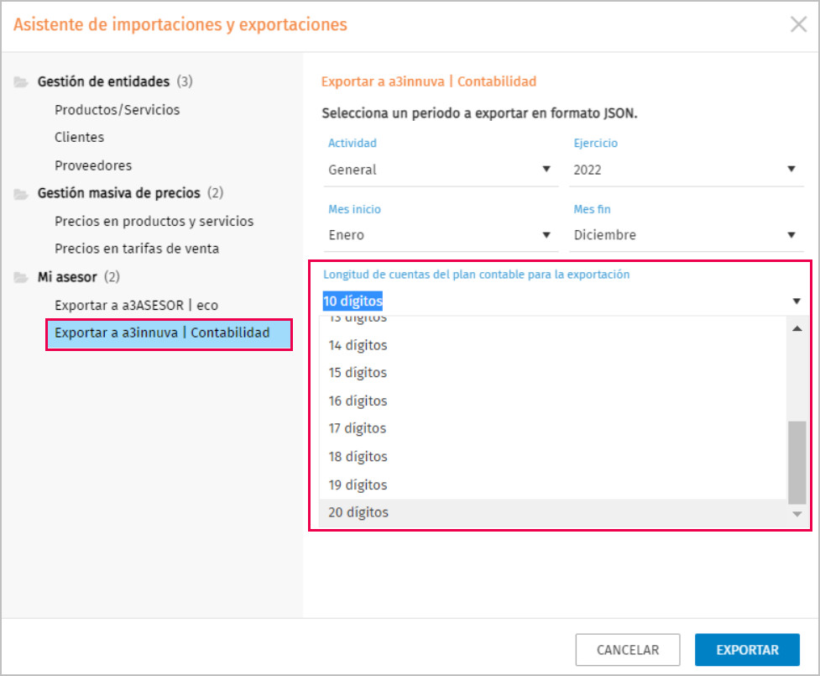Click the Mi asesor folder icon
This screenshot has height=676, width=820.
(21, 277)
